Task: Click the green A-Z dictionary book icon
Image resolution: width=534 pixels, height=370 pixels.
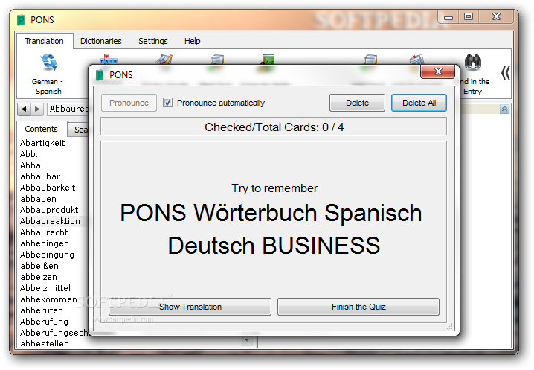Action: [268, 60]
